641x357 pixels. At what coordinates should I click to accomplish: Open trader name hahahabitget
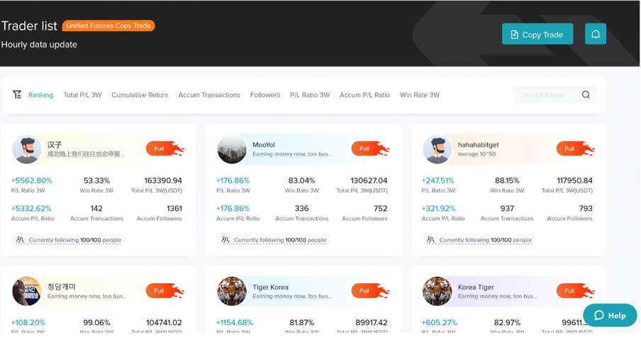tap(479, 144)
